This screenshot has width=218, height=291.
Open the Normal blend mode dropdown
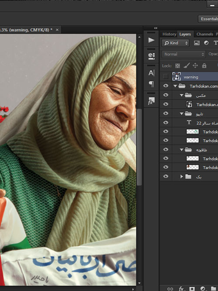tap(183, 54)
